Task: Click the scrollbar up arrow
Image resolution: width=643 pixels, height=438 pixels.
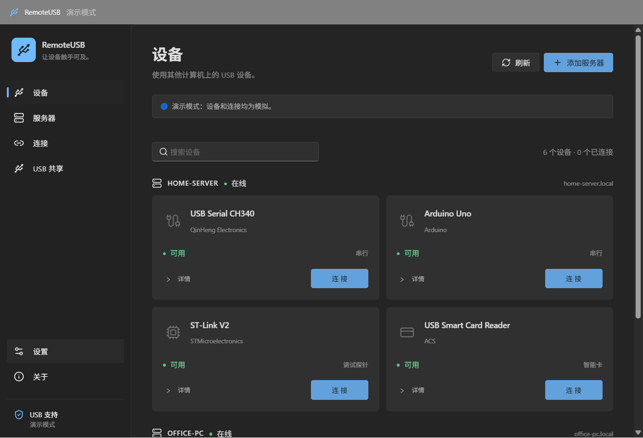Action: pyautogui.click(x=638, y=30)
